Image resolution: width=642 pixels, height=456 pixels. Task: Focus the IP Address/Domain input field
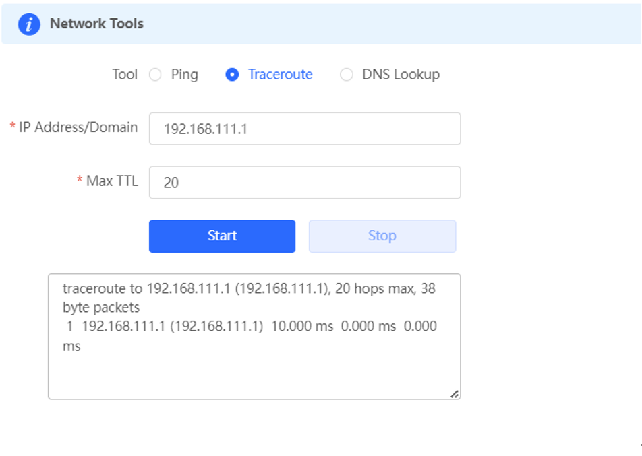point(305,129)
